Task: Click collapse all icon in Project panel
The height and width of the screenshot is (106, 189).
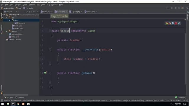Action: pyautogui.click(x=30, y=12)
